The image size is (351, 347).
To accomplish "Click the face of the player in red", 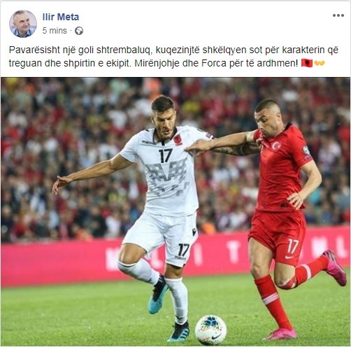I will pos(266,123).
